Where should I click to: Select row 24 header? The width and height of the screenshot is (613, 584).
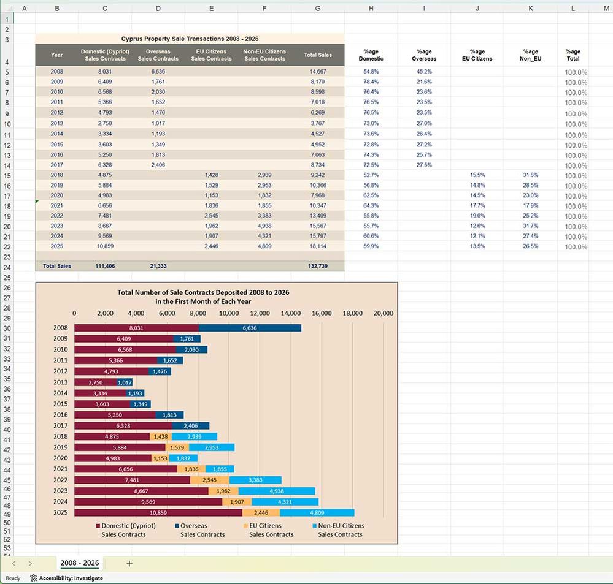point(6,268)
